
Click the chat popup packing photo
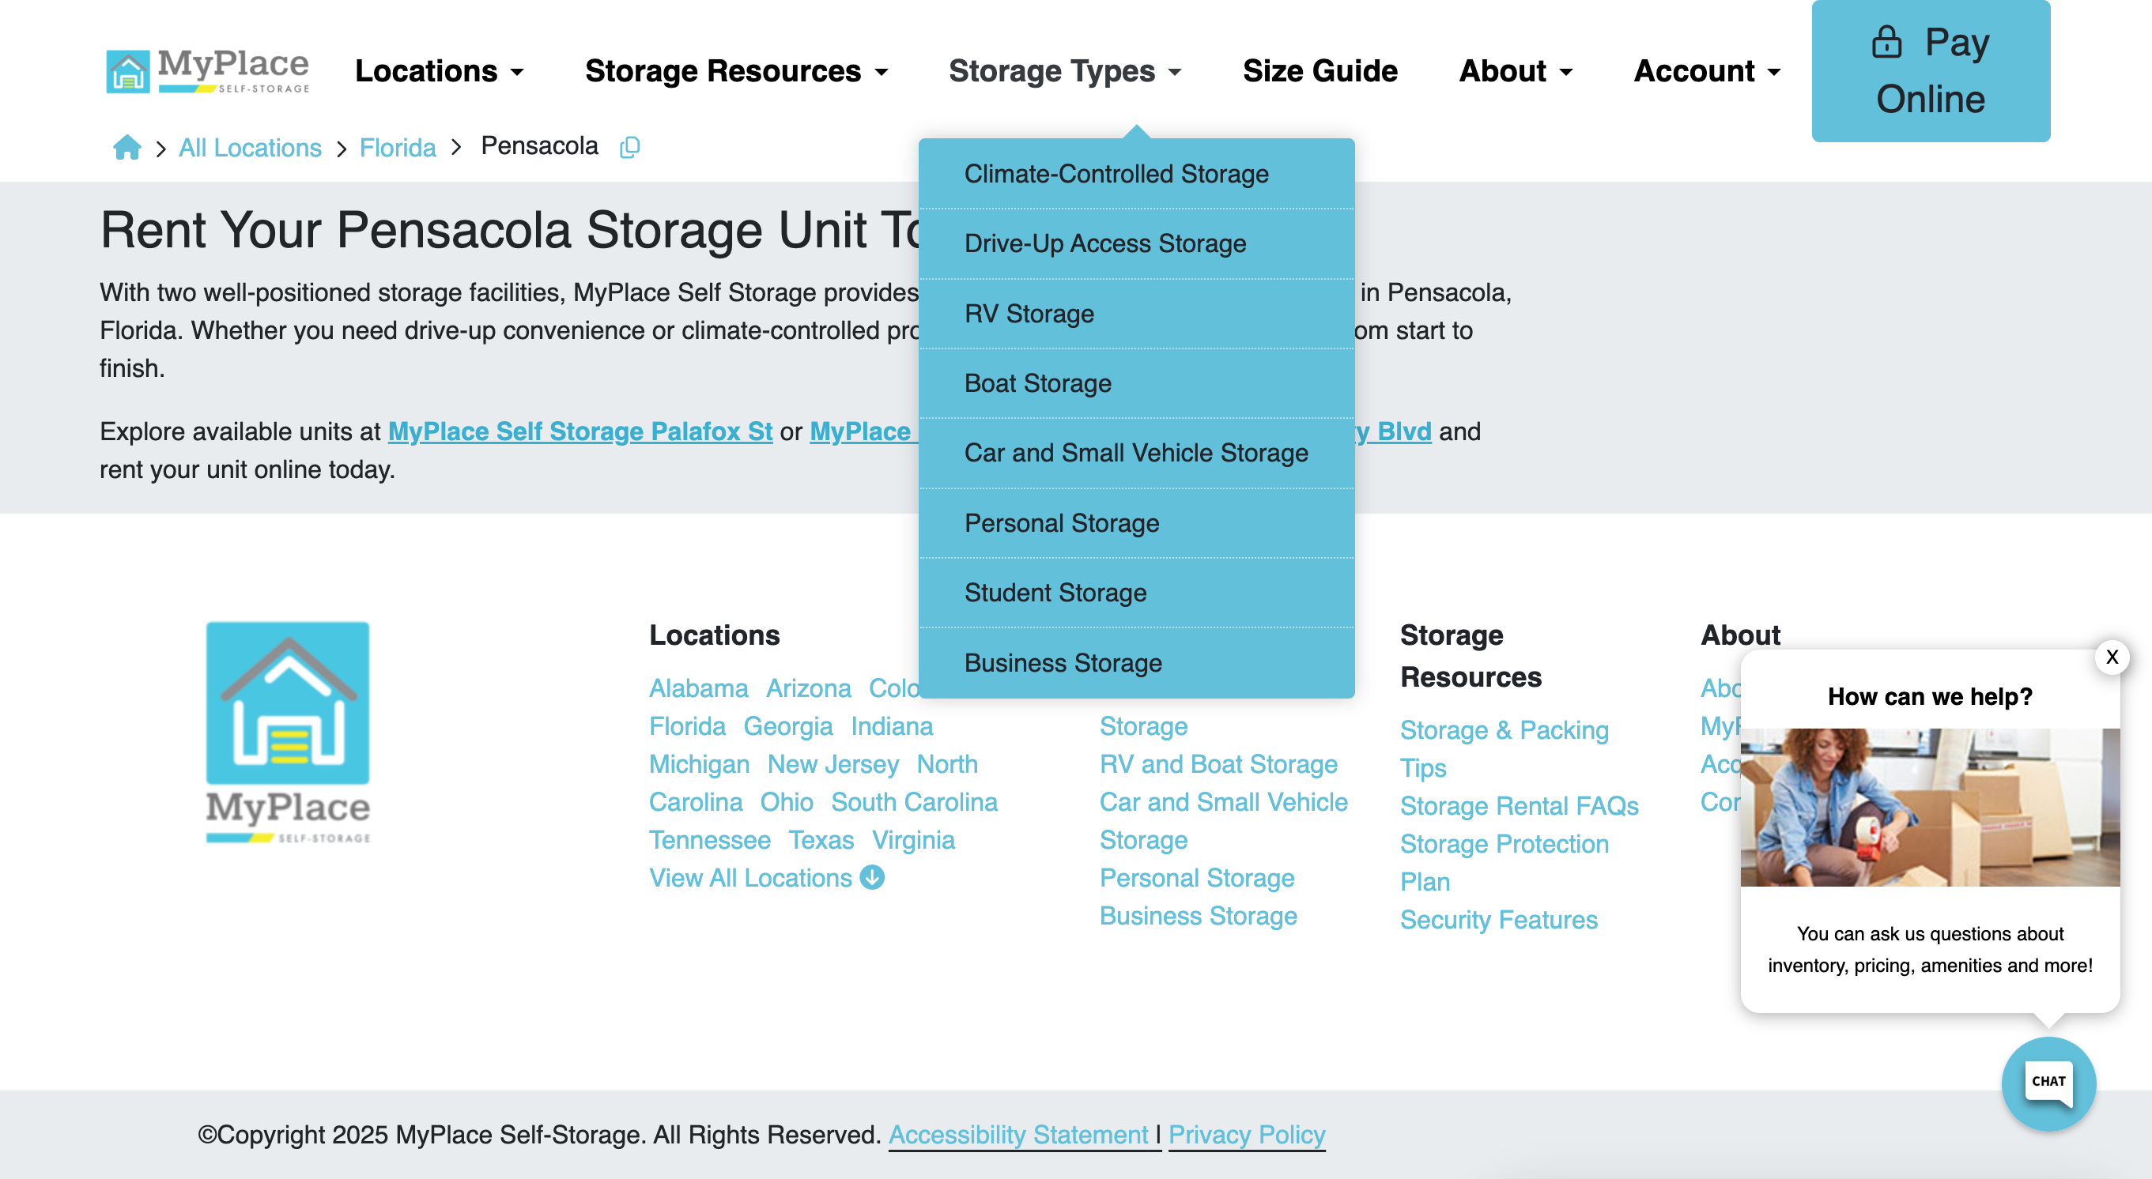1929,807
